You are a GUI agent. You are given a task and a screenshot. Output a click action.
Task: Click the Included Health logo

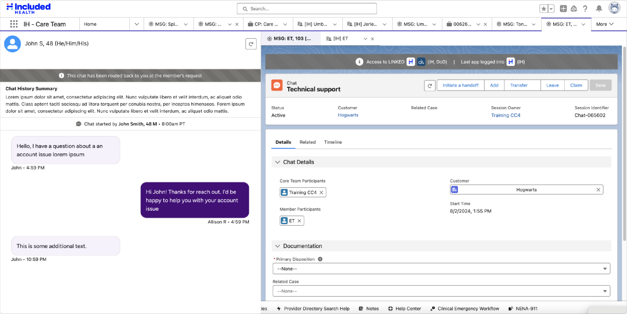point(29,8)
